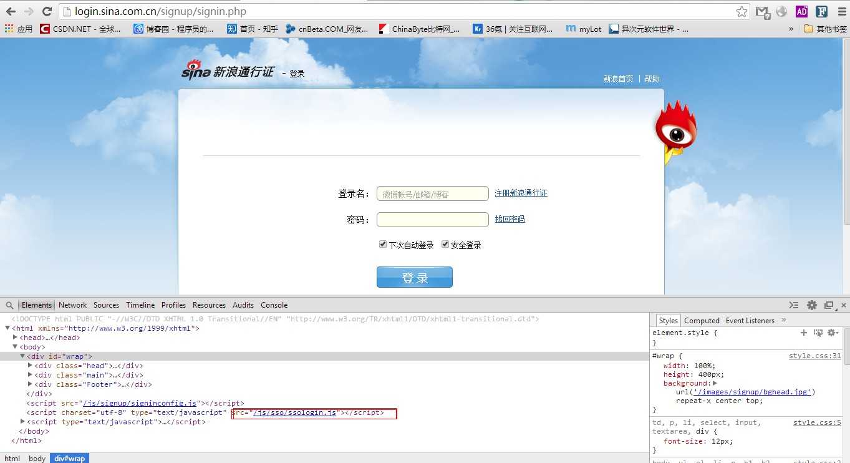Screen dimensions: 850x463
Task: Switch to the Audits tab
Action: (243, 305)
